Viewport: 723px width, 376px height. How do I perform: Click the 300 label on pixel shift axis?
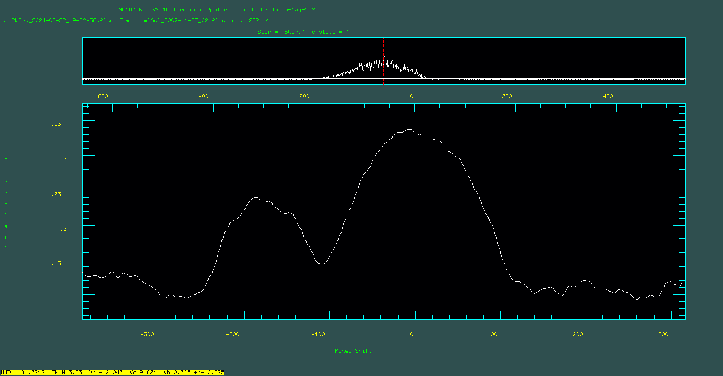(x=663, y=334)
